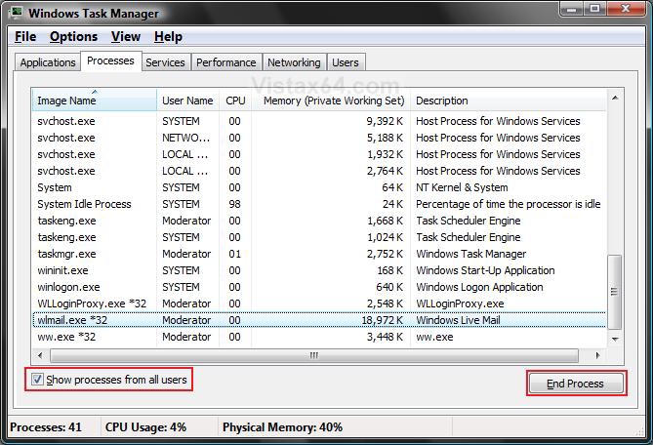Image resolution: width=653 pixels, height=445 pixels.
Task: Click Windows Start-Up Application description
Action: pos(485,270)
